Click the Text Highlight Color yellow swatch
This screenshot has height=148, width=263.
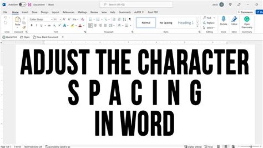[x=72, y=26]
